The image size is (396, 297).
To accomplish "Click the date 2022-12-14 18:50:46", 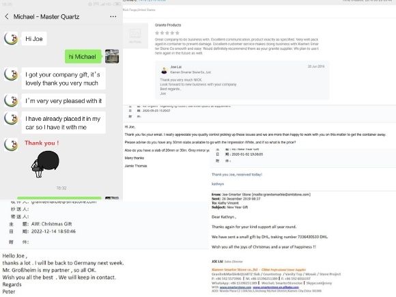I will point(53,231).
